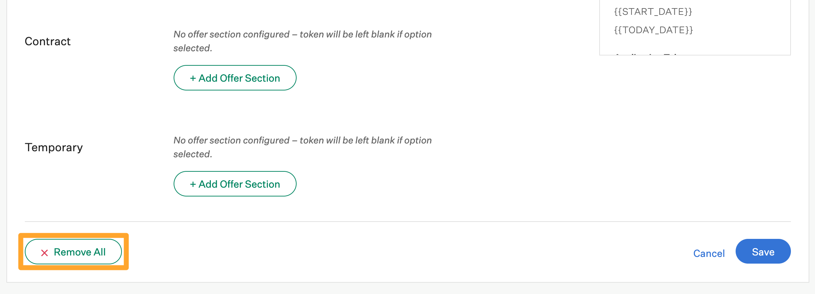Save the offer template changes
Image resolution: width=815 pixels, height=294 pixels.
763,251
